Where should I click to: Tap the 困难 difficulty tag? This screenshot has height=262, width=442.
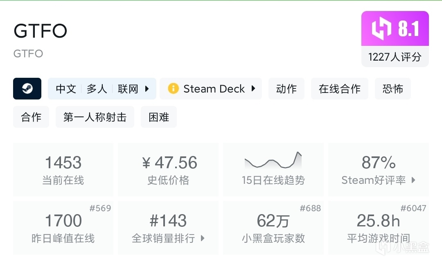coord(159,117)
